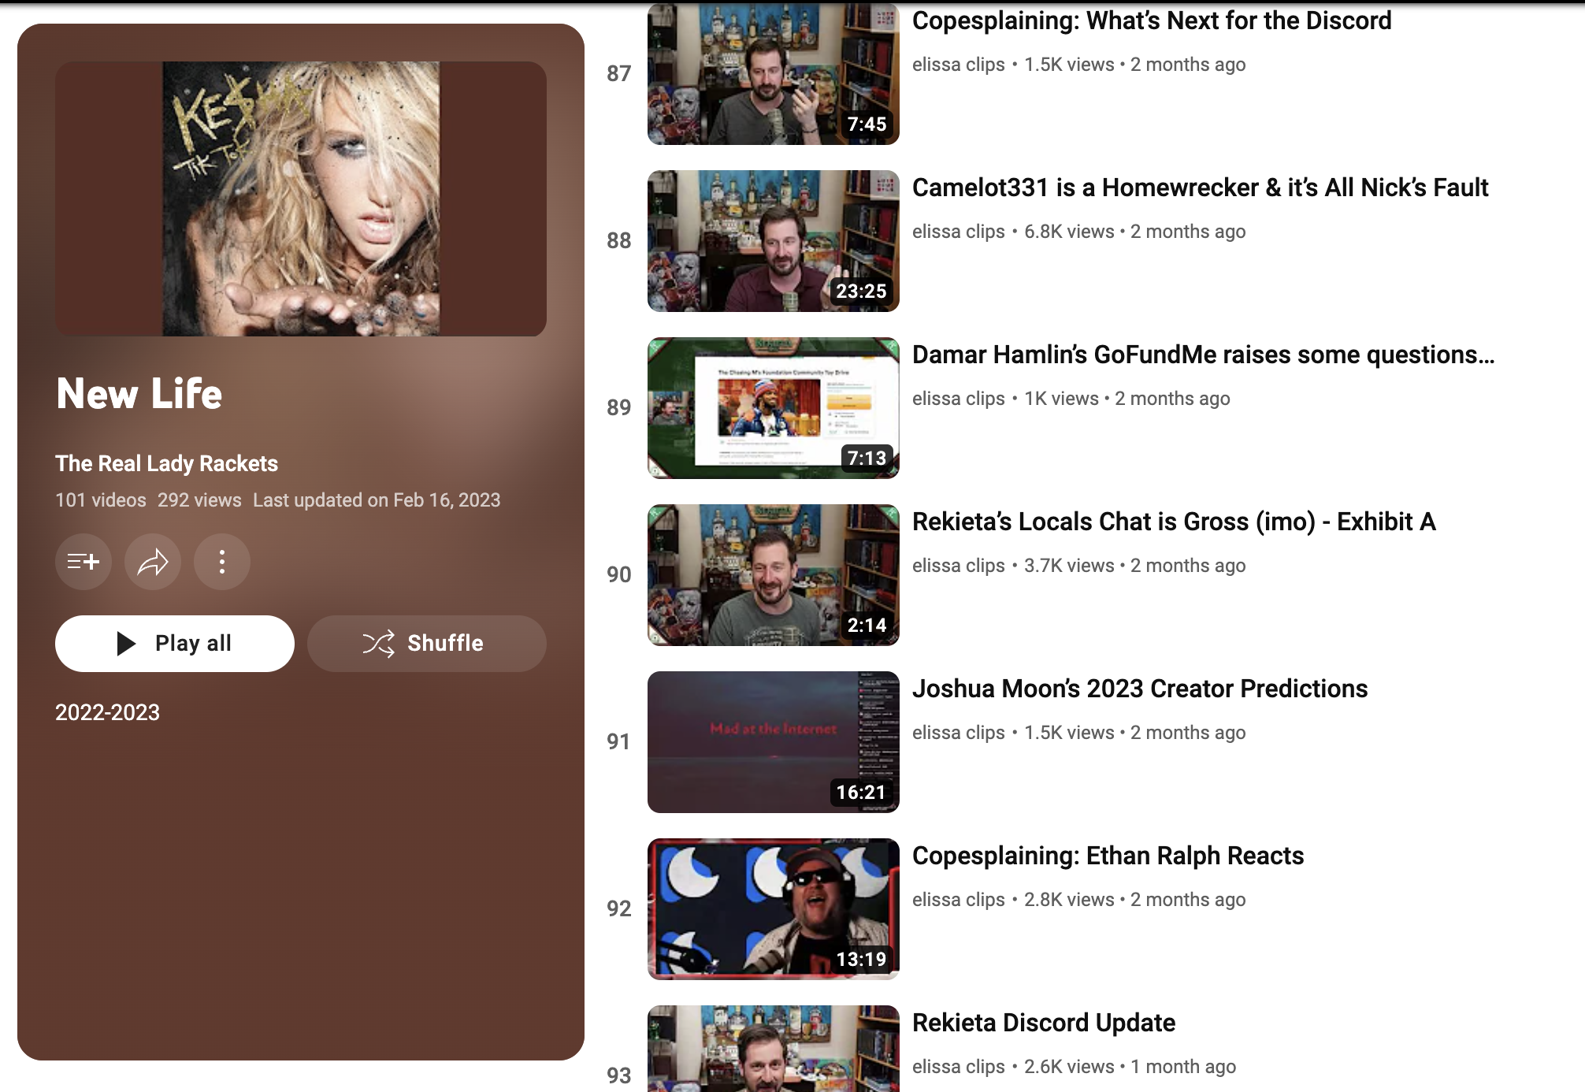Open video thumbnail 87 with duration 7:45
This screenshot has width=1585, height=1092.
tap(774, 74)
